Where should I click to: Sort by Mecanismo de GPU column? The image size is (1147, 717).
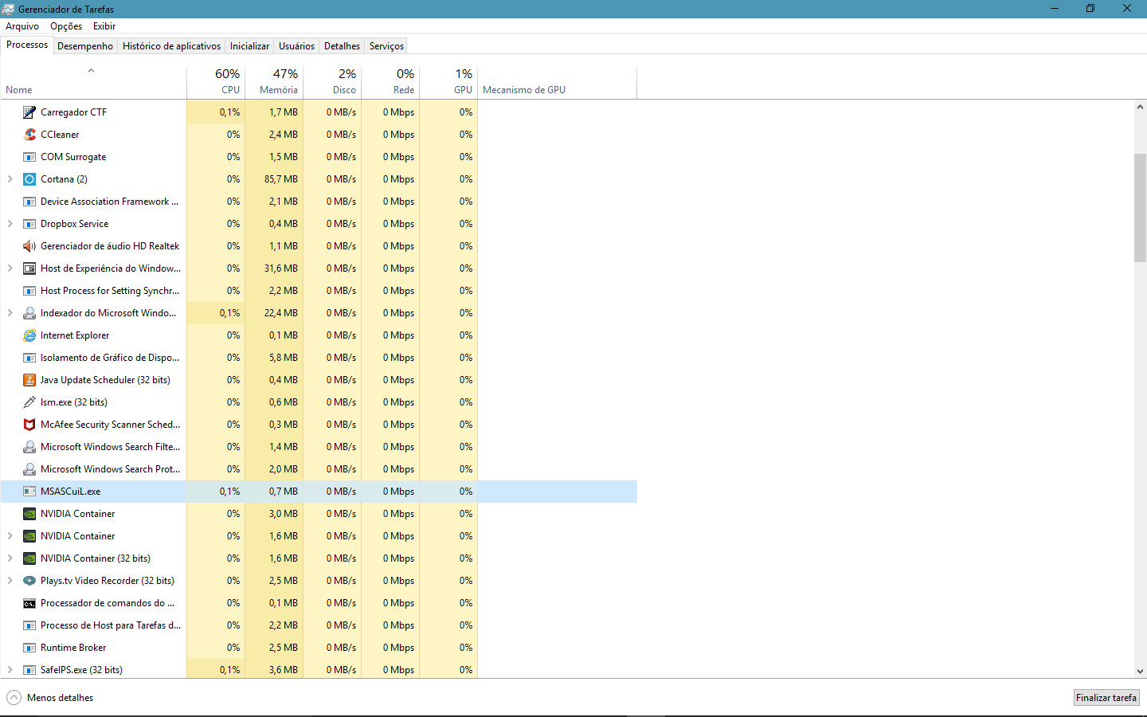coord(557,82)
